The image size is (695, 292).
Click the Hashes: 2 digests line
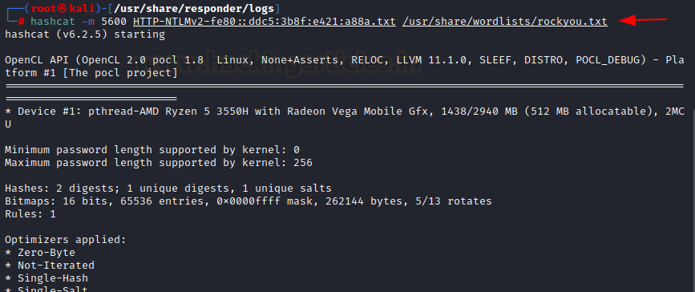click(168, 189)
